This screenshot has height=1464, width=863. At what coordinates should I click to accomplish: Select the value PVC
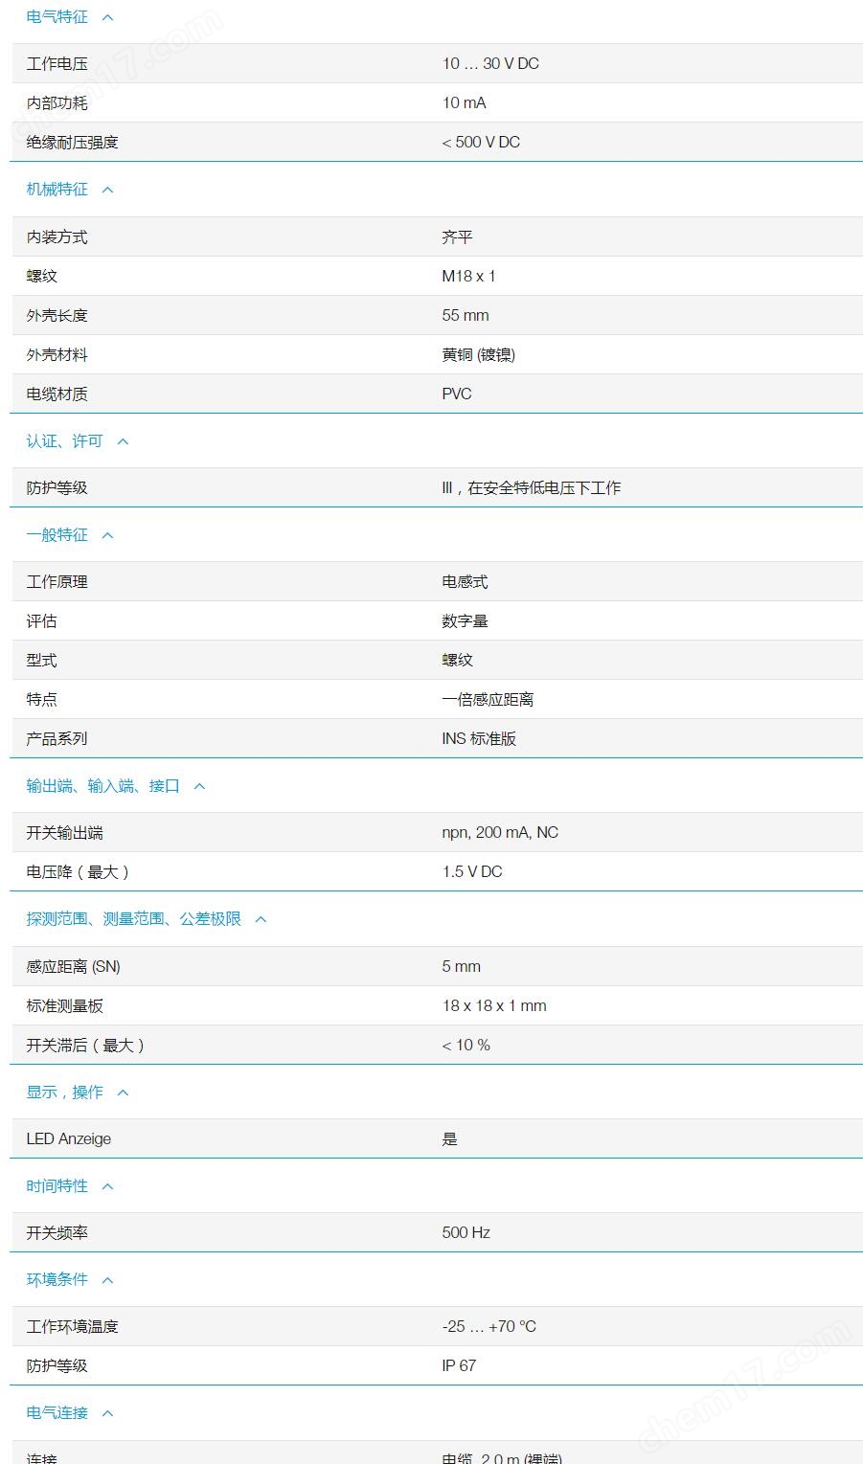point(457,394)
